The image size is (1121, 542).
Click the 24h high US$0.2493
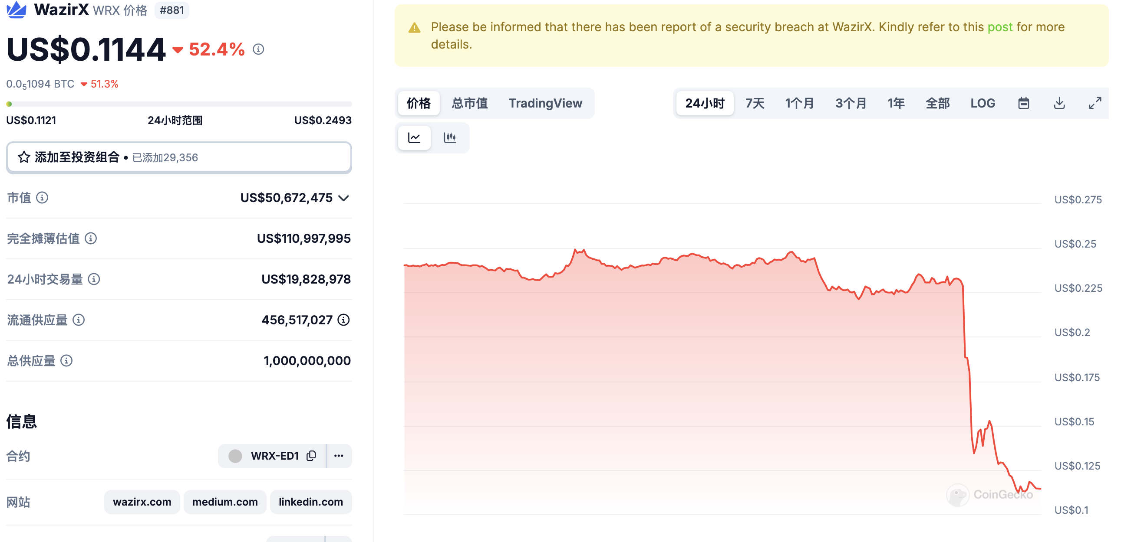(323, 120)
